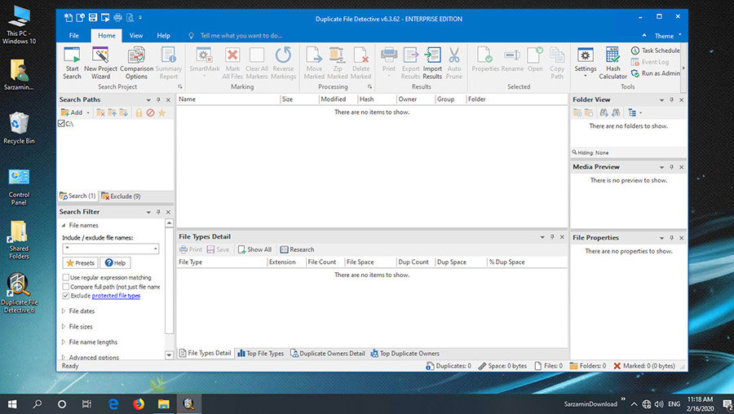Click Search Filter scrollbar down arrow
Viewport: 734px width, 414px height.
point(169,355)
